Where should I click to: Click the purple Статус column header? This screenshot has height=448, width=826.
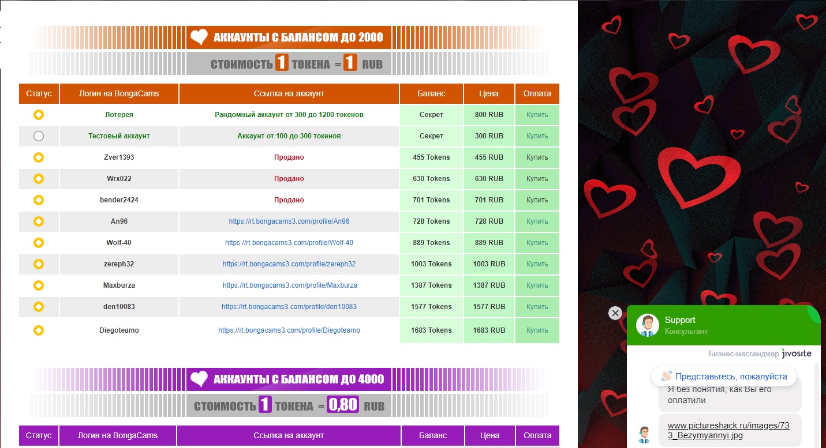point(39,435)
